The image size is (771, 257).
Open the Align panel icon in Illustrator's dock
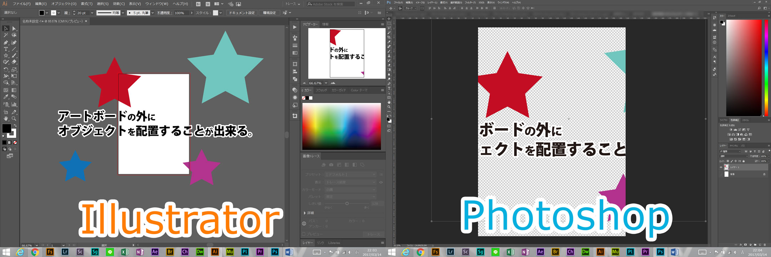(x=295, y=71)
